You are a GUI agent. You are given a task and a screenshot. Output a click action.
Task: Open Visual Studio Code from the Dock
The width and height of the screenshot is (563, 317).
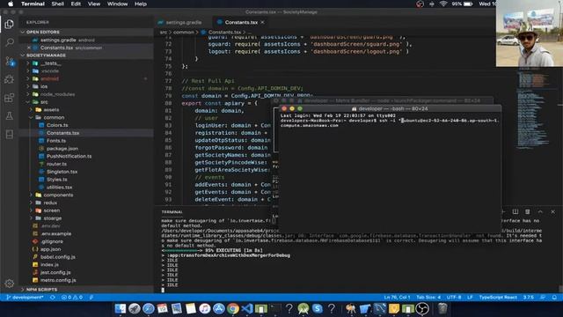[x=247, y=308]
